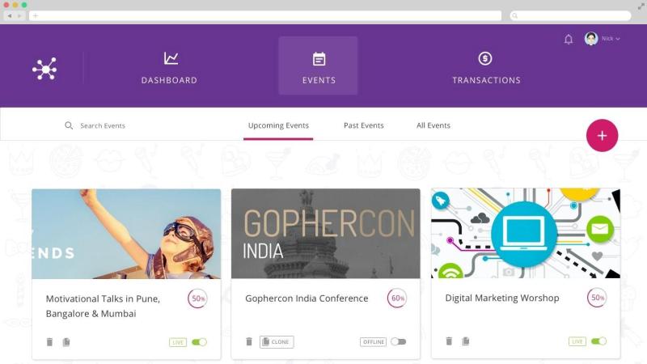Viewport: 647px width, 364px height.
Task: Open the Events calendar icon
Action: [x=319, y=59]
